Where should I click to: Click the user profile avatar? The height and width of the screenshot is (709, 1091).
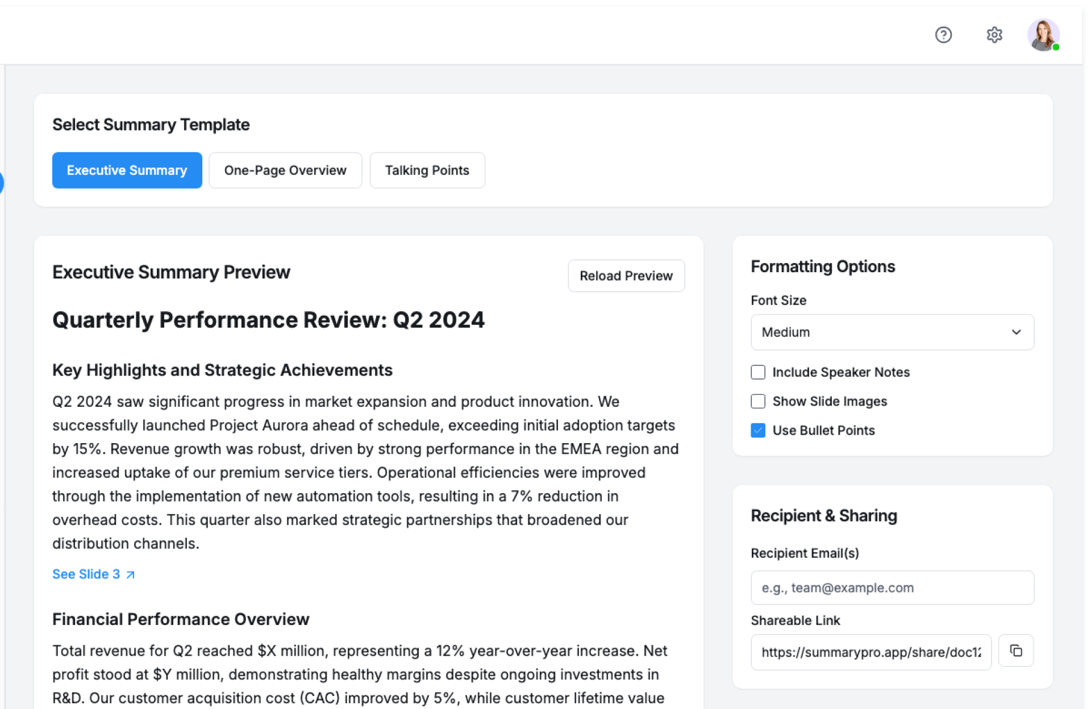coord(1043,35)
